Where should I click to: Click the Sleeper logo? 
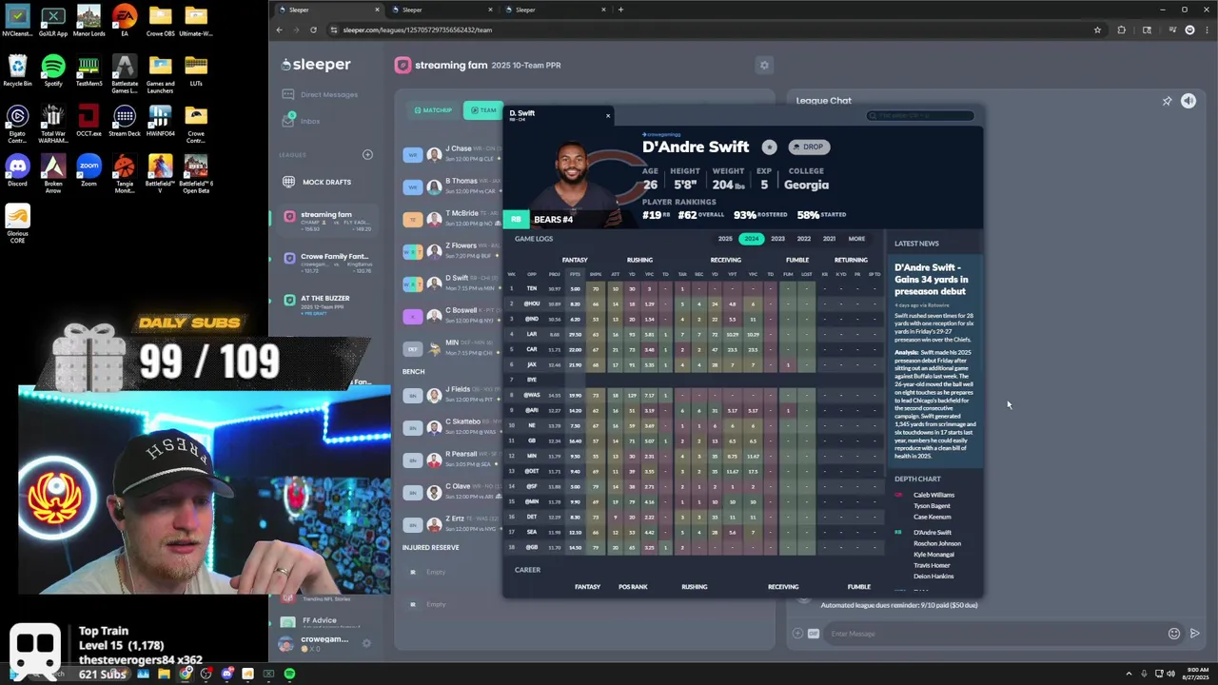pos(316,65)
